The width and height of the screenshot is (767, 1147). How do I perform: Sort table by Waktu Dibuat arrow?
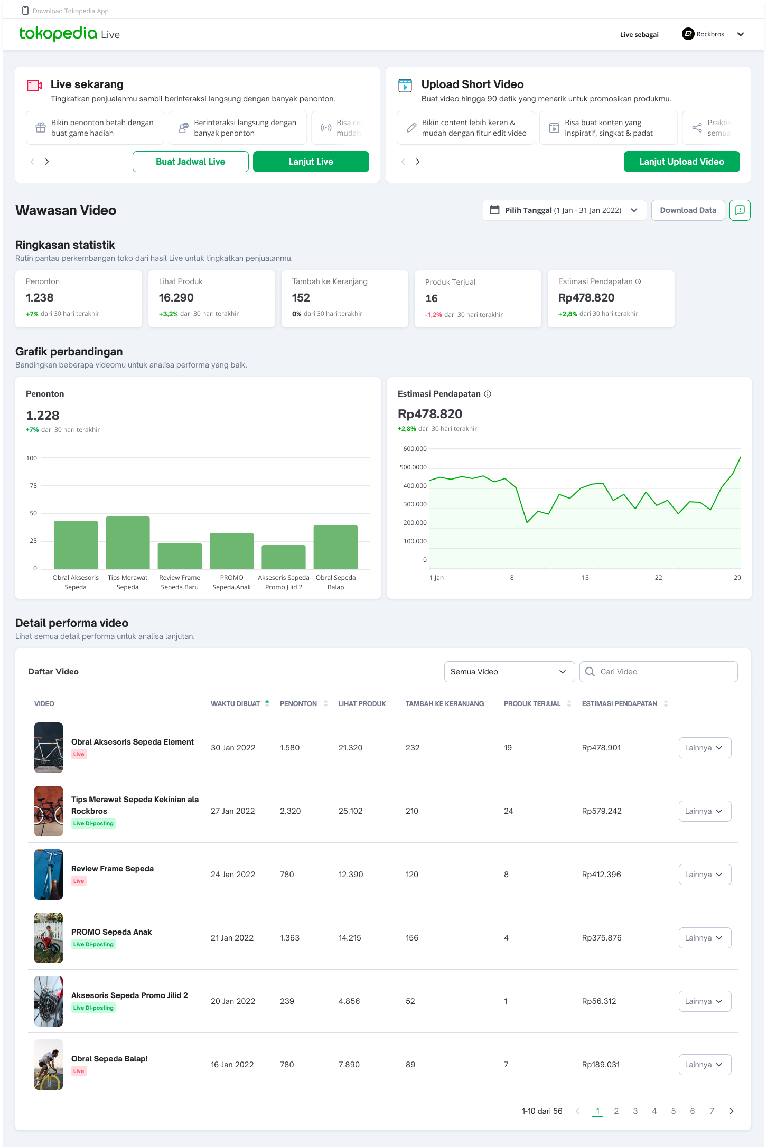267,703
